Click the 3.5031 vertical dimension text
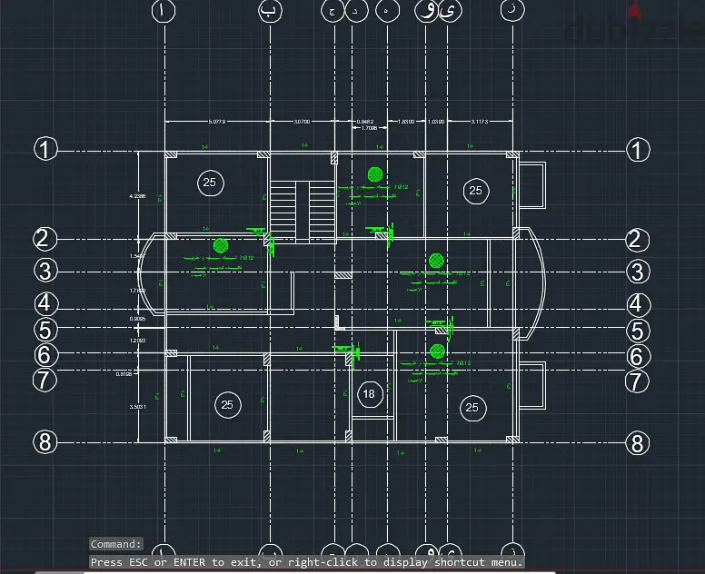The height and width of the screenshot is (574, 705). [x=137, y=407]
